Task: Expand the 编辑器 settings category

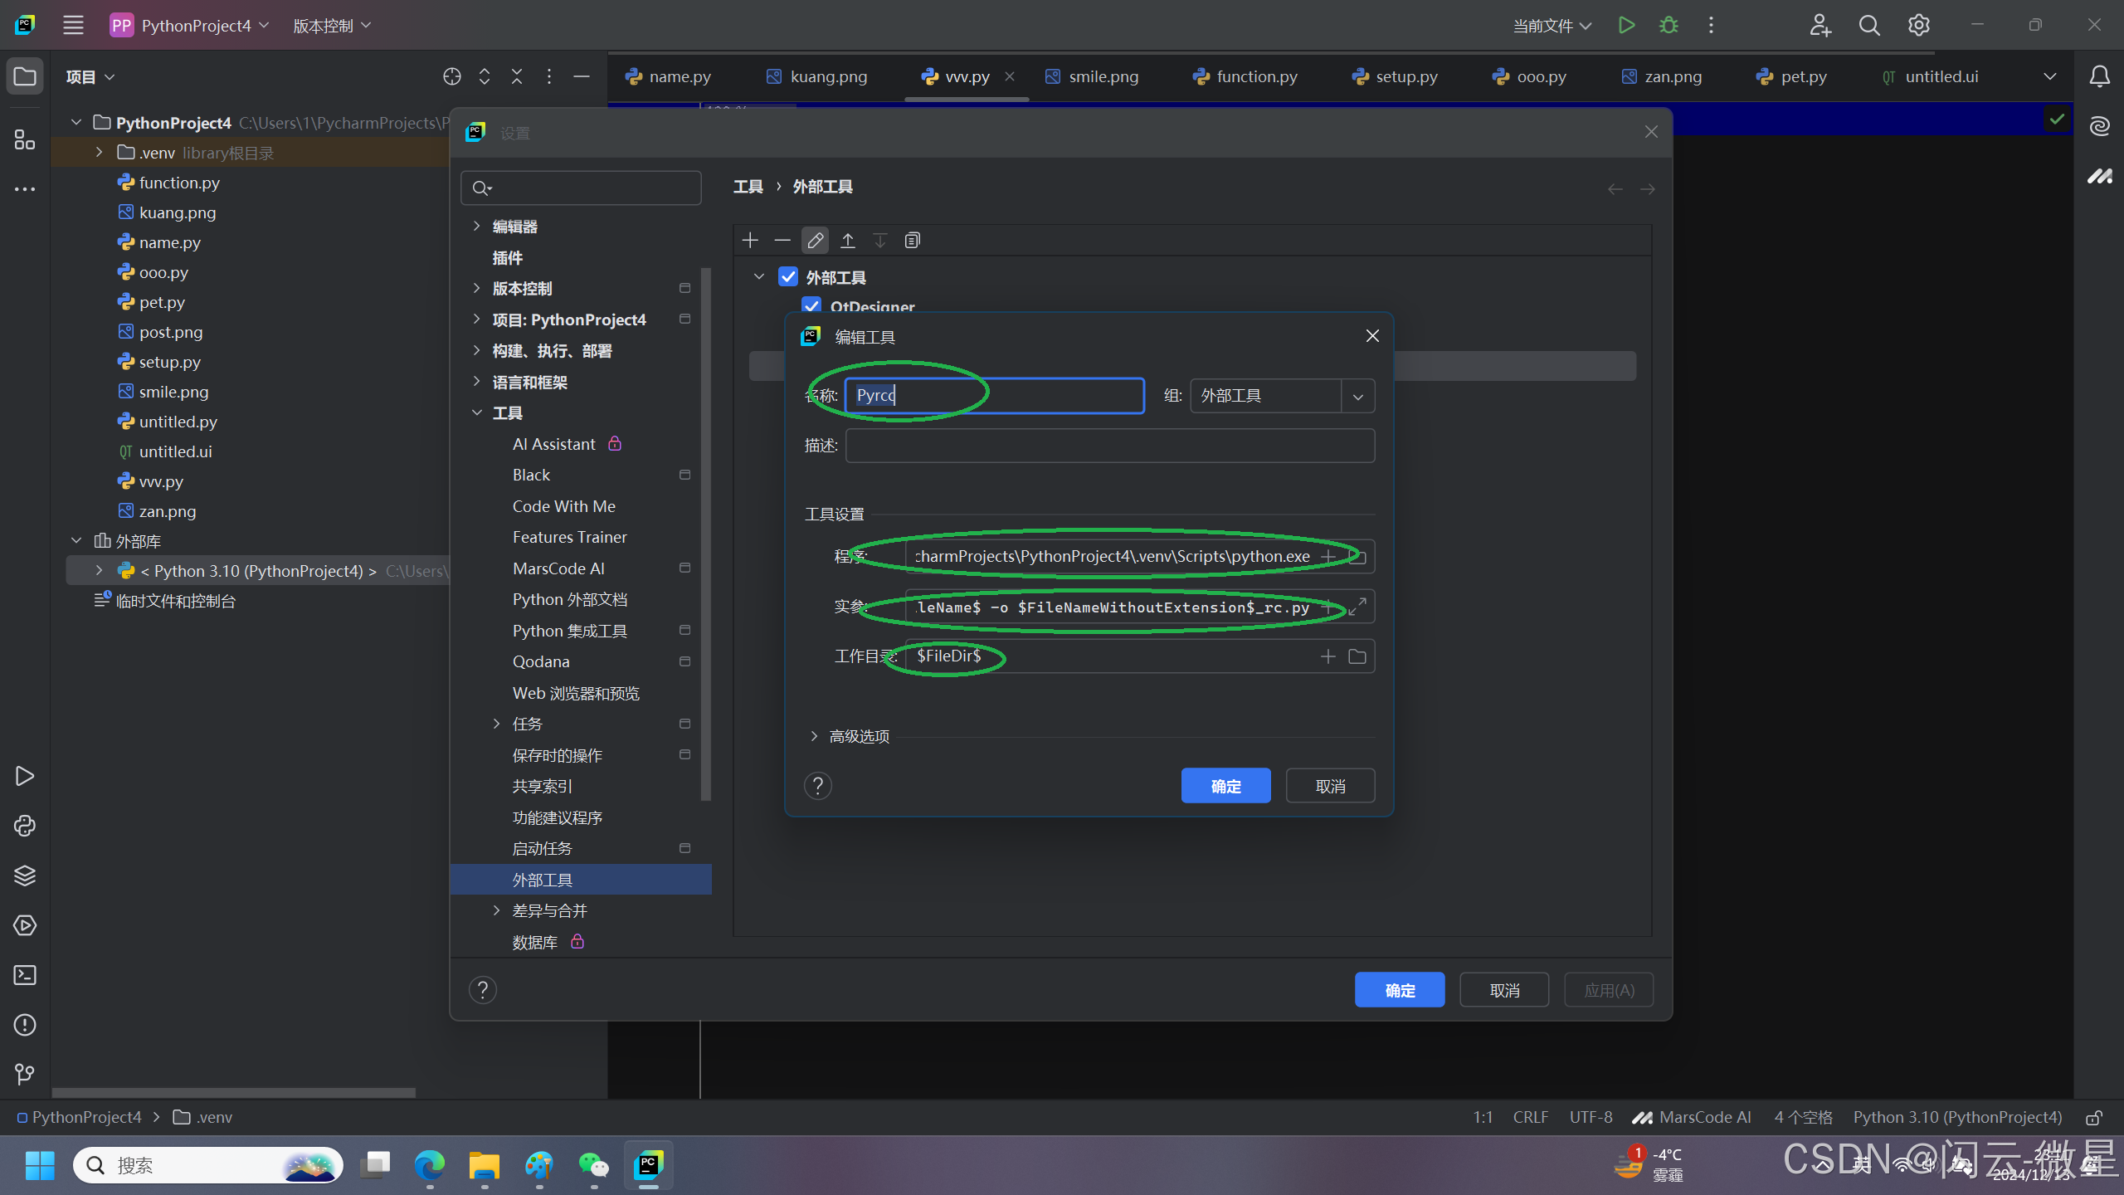Action: click(x=476, y=227)
